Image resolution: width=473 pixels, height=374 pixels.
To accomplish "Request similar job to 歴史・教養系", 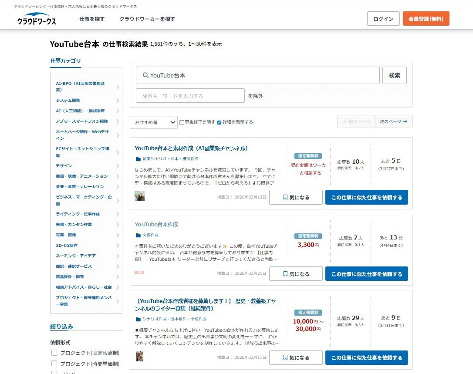I will (x=367, y=357).
